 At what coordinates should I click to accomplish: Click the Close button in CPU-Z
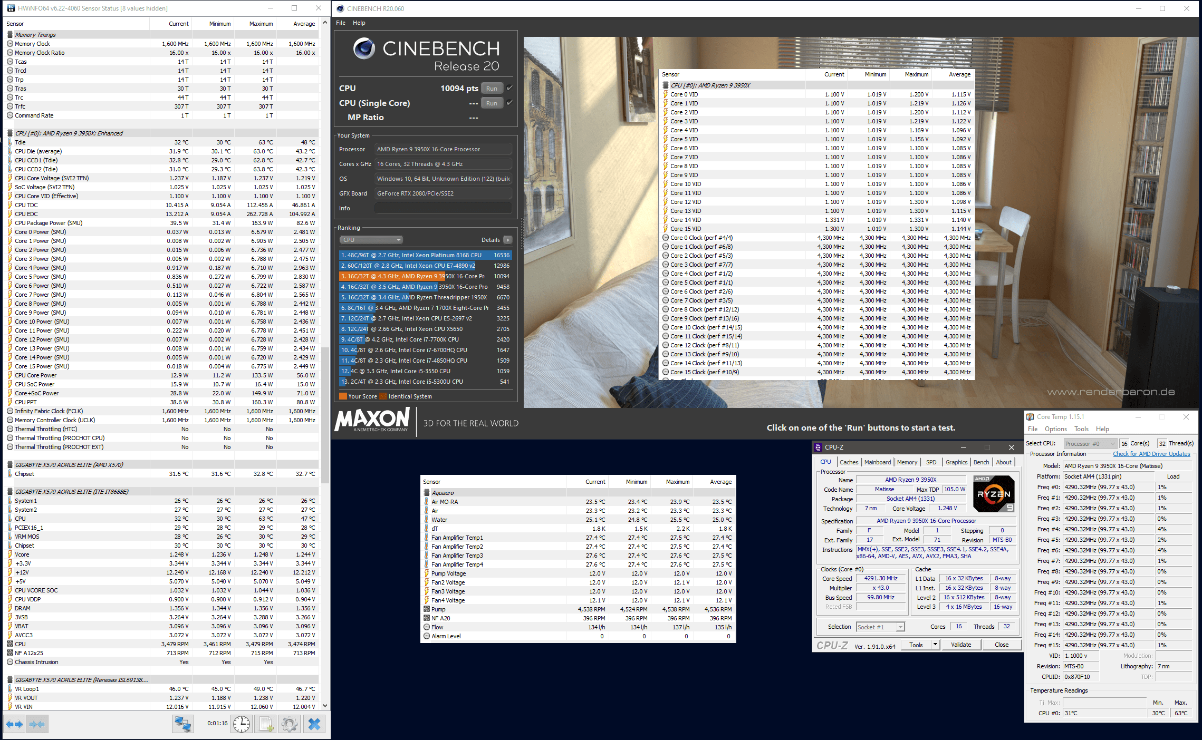[1002, 645]
